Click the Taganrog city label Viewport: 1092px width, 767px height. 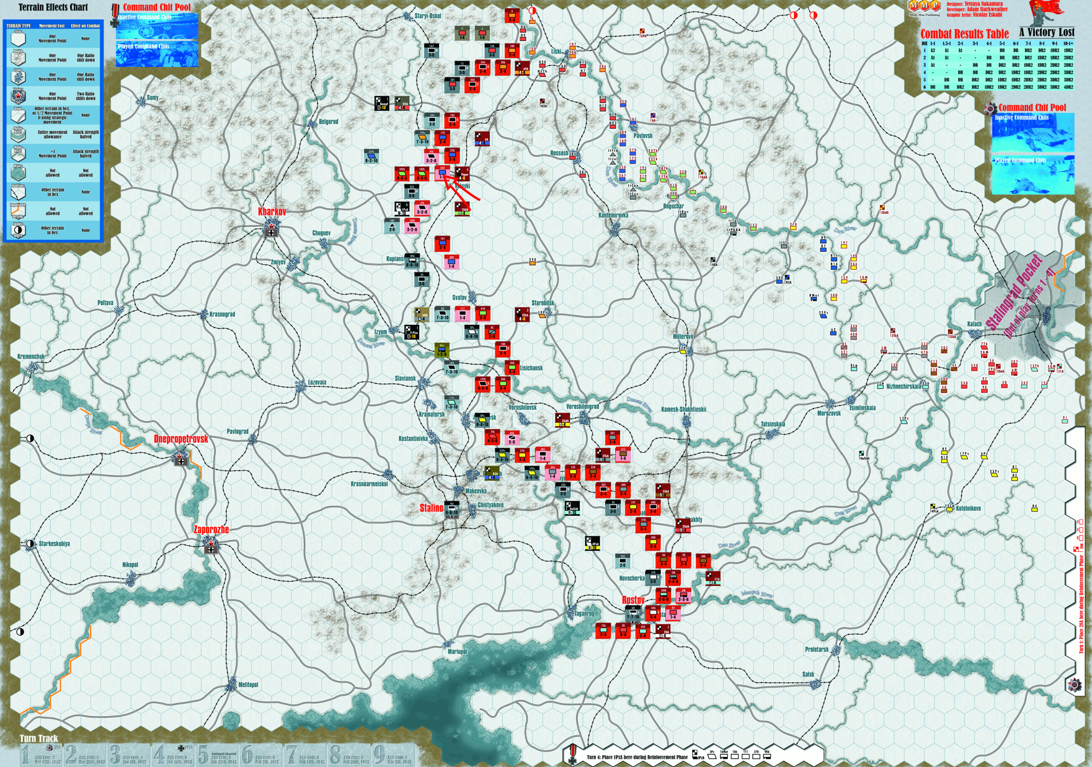(x=584, y=614)
